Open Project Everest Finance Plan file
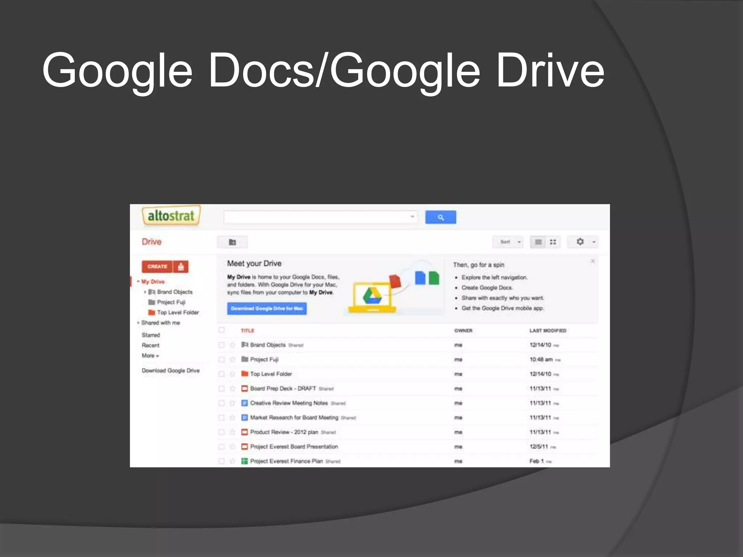Viewport: 743px width, 557px height. point(286,461)
